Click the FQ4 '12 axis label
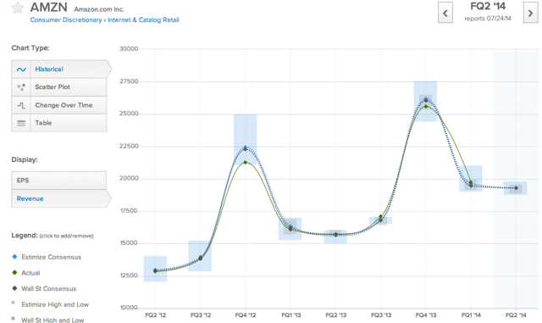The width and height of the screenshot is (542, 323). (246, 315)
